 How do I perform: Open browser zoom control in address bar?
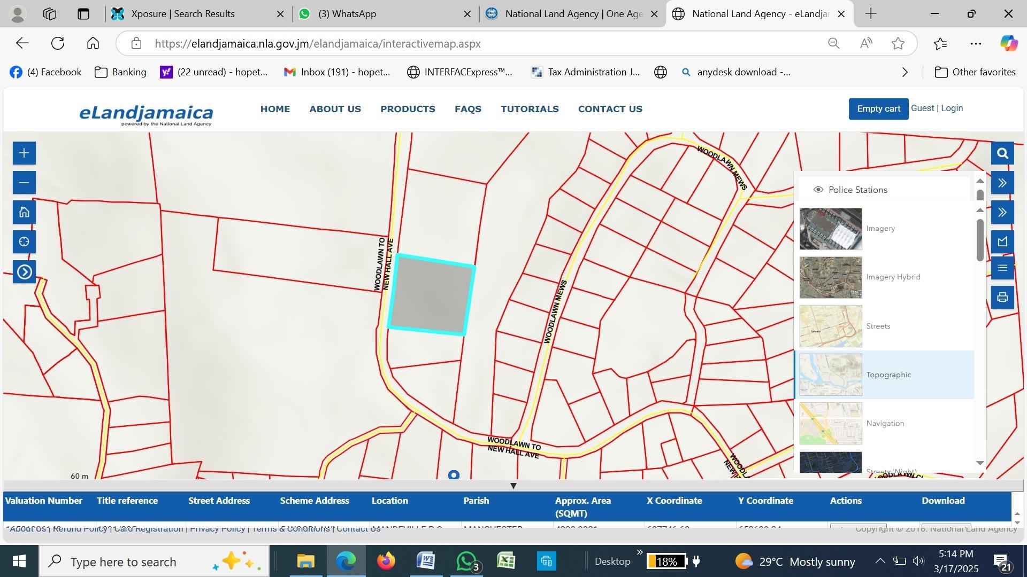[x=833, y=43]
